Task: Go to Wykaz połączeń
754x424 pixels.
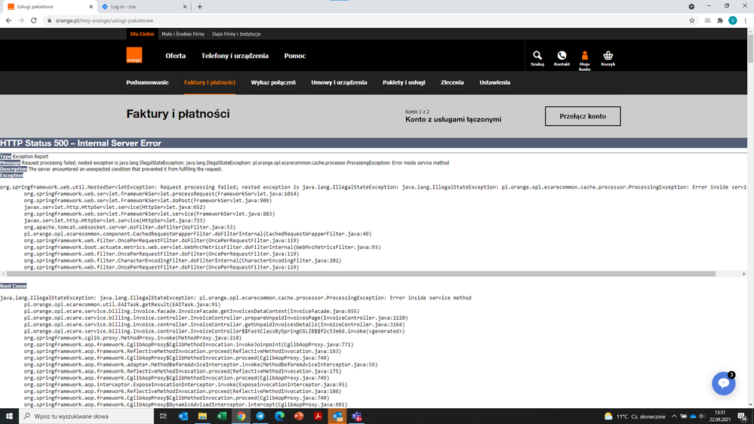Action: [273, 82]
